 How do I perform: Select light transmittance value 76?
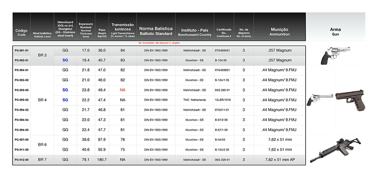[123, 140]
